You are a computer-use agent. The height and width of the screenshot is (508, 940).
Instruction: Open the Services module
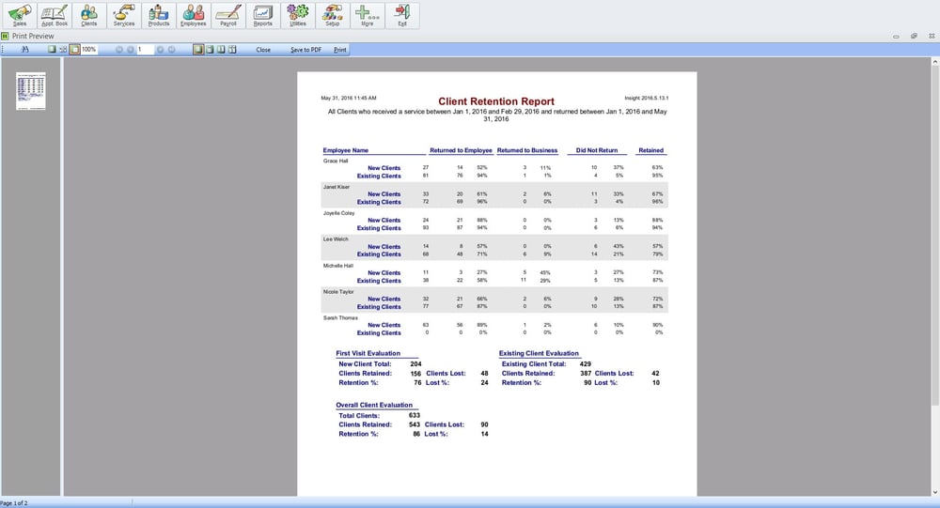pyautogui.click(x=124, y=15)
